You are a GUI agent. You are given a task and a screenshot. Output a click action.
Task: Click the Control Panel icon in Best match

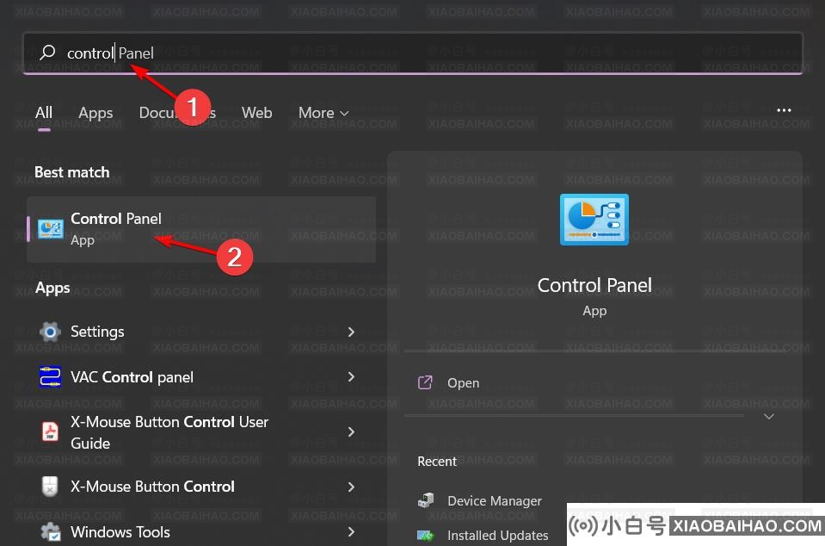click(x=51, y=229)
